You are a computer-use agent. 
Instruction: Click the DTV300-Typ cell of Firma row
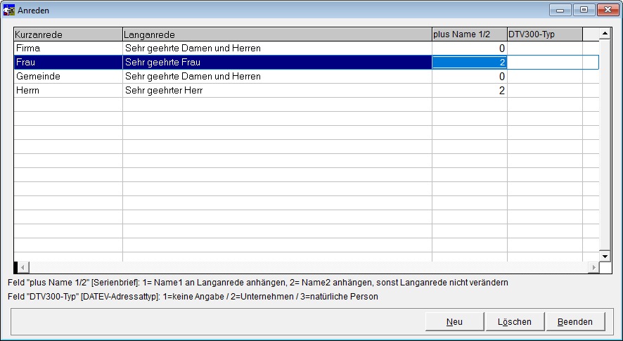click(x=545, y=48)
